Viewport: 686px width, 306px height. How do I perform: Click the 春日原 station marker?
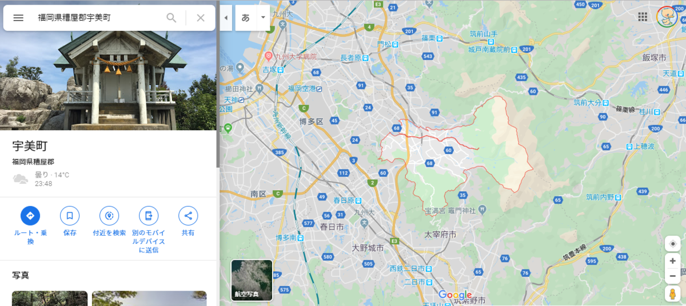coord(359,200)
